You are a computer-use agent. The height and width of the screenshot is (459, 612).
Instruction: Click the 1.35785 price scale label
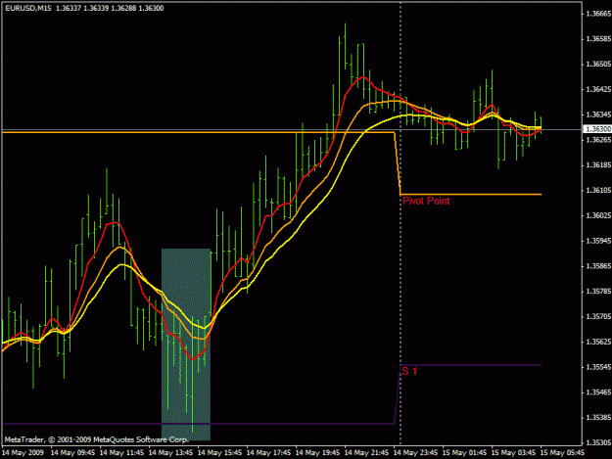[x=598, y=292]
